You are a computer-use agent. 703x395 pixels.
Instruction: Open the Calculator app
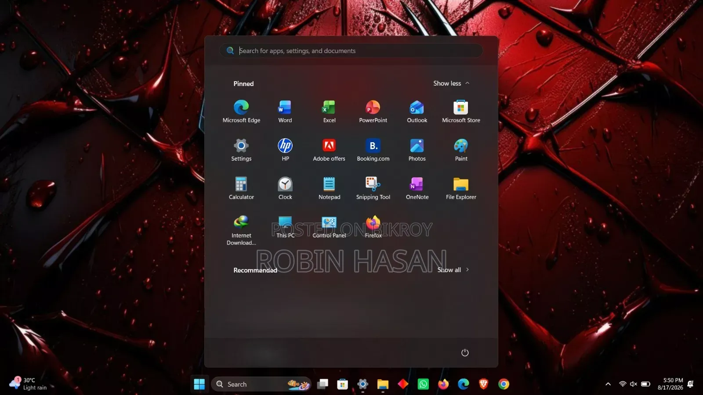241,188
